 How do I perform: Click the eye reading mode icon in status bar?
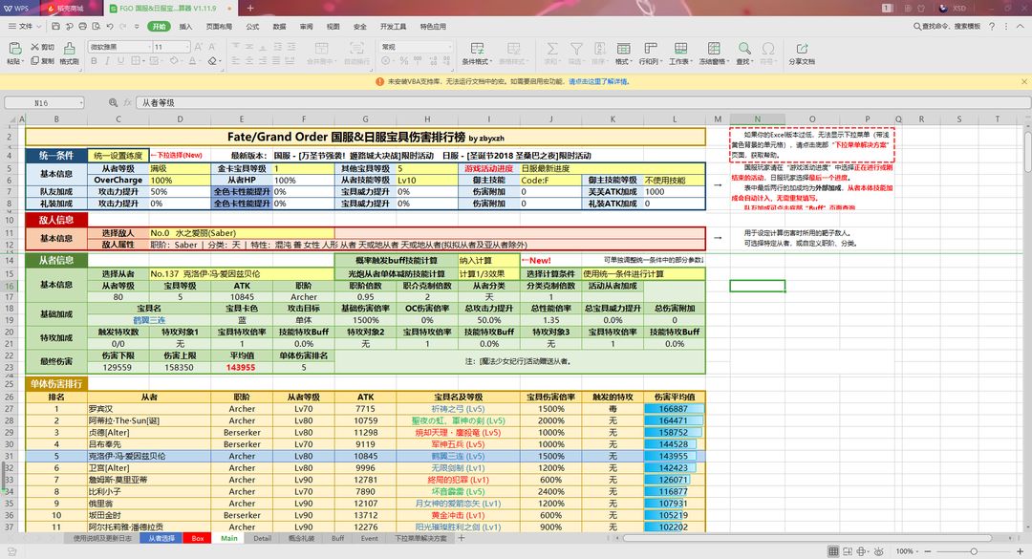click(878, 551)
